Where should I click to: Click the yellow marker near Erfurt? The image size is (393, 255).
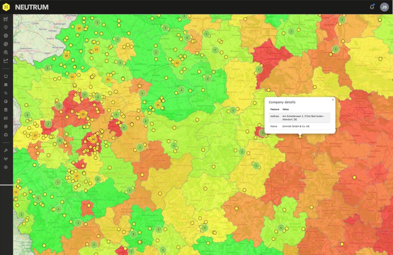354,177
